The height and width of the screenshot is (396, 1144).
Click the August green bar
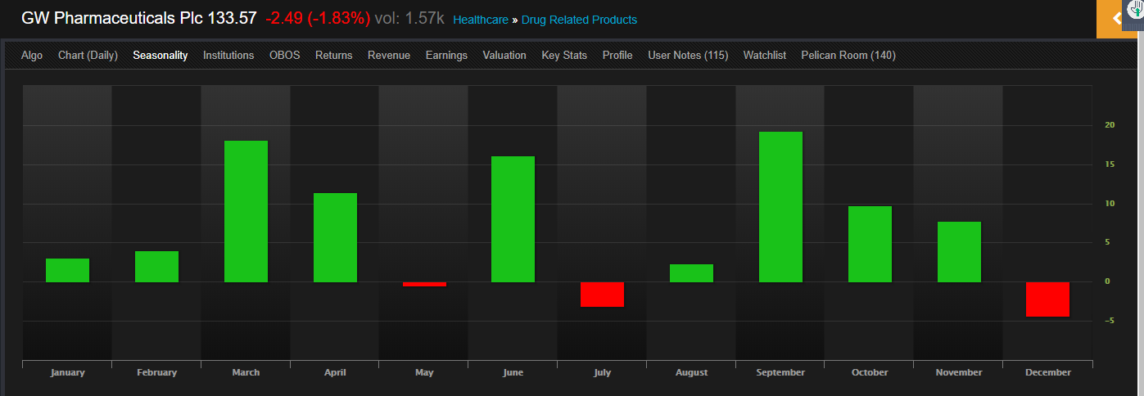click(691, 273)
